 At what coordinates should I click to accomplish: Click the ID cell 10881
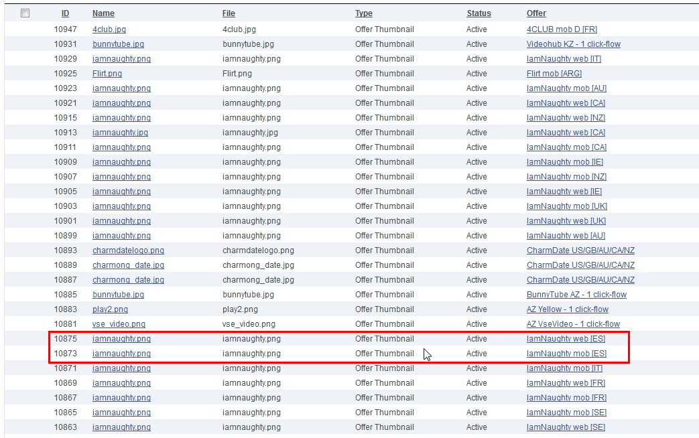tap(66, 324)
